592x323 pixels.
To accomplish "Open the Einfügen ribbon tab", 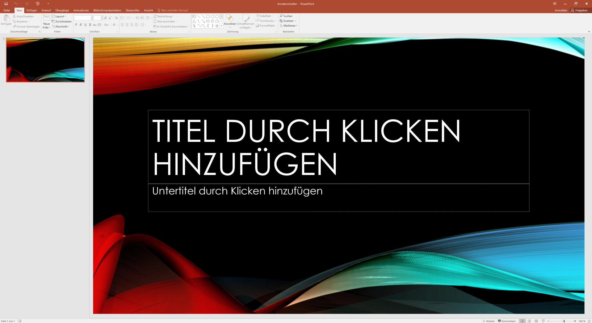I will pyautogui.click(x=32, y=10).
